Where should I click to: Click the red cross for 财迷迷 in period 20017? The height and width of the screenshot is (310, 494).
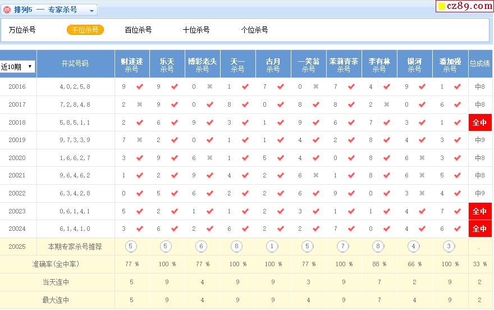(140, 104)
